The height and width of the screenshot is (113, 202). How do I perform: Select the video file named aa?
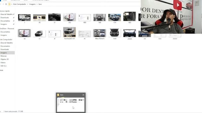[24, 33]
